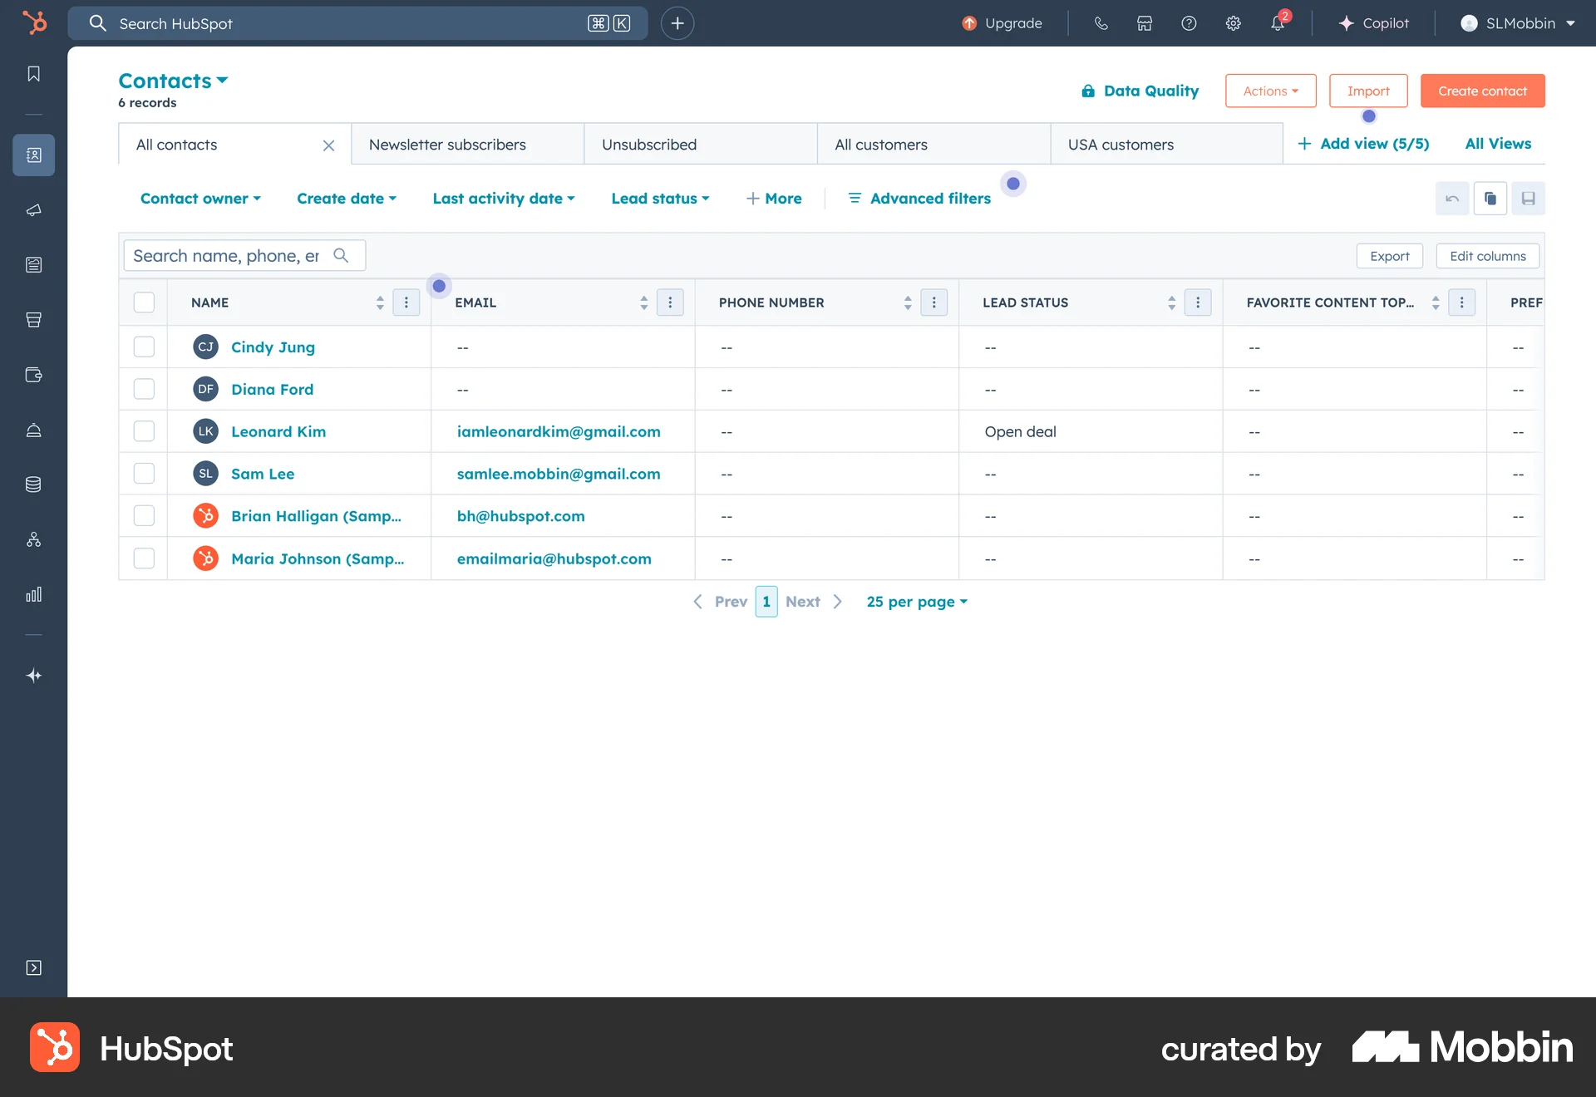This screenshot has height=1097, width=1596.
Task: Open the Actions dropdown menu
Action: point(1270,91)
